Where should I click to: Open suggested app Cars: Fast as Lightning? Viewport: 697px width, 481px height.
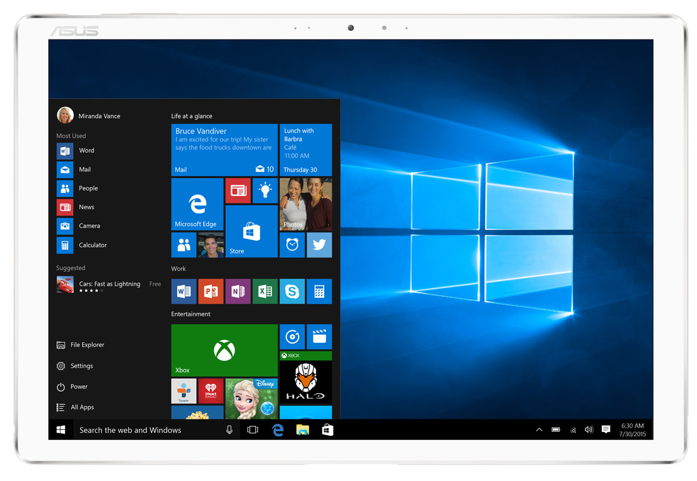pos(109,285)
